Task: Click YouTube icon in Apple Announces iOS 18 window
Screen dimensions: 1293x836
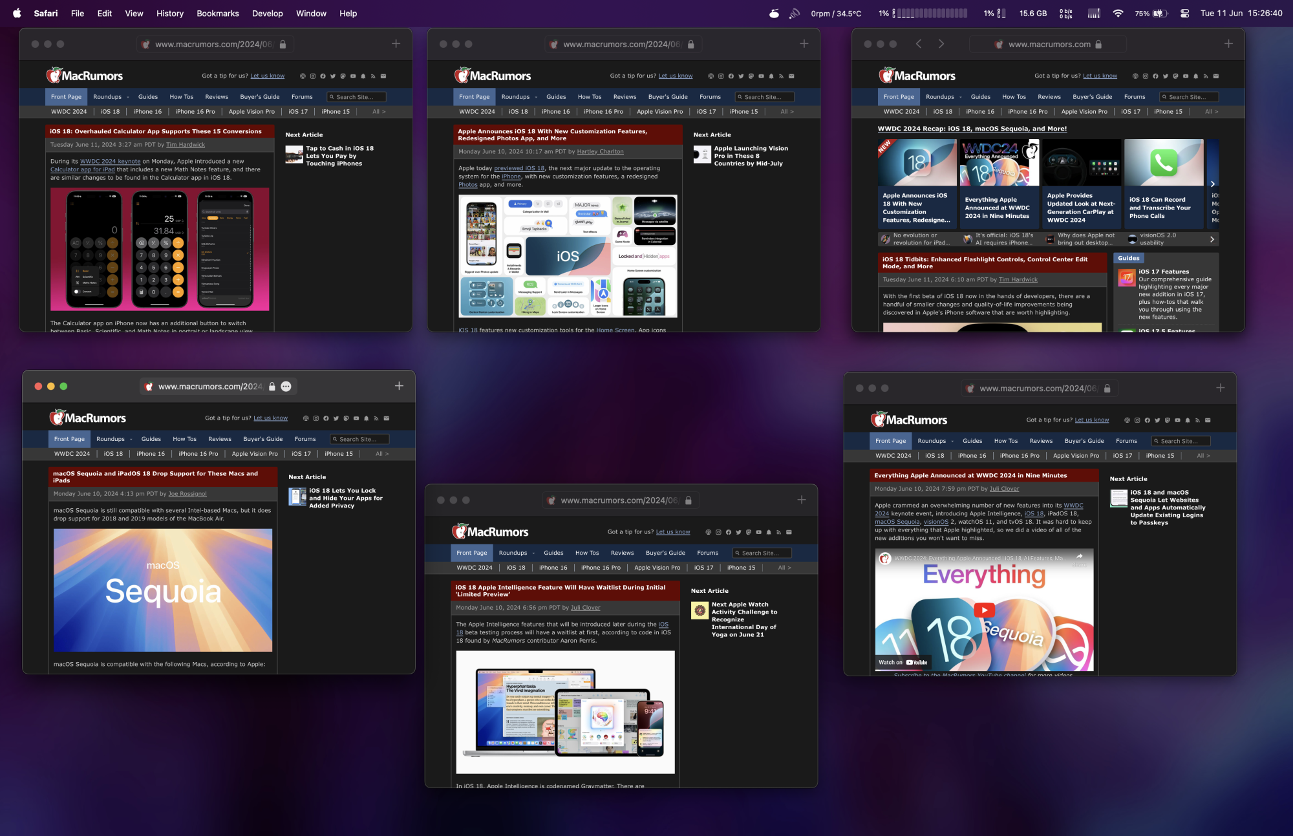Action: point(761,76)
